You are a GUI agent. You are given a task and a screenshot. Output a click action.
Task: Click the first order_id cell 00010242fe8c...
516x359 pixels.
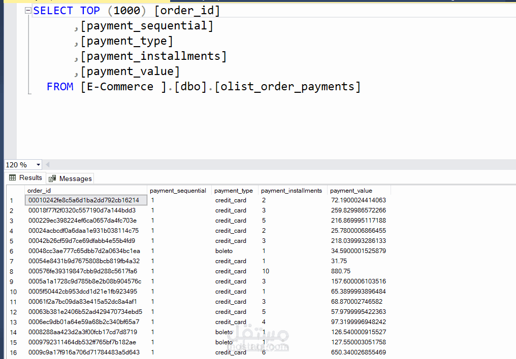point(84,200)
